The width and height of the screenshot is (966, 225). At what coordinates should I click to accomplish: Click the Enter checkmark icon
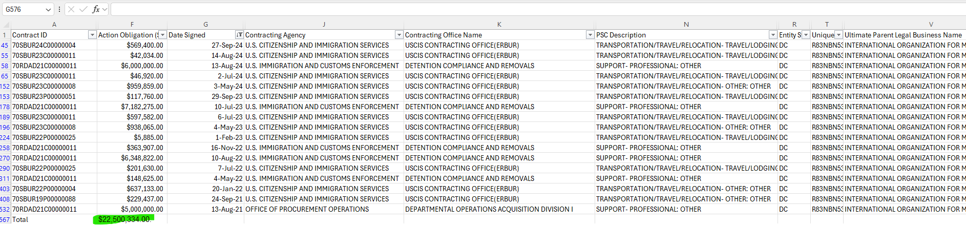(83, 9)
